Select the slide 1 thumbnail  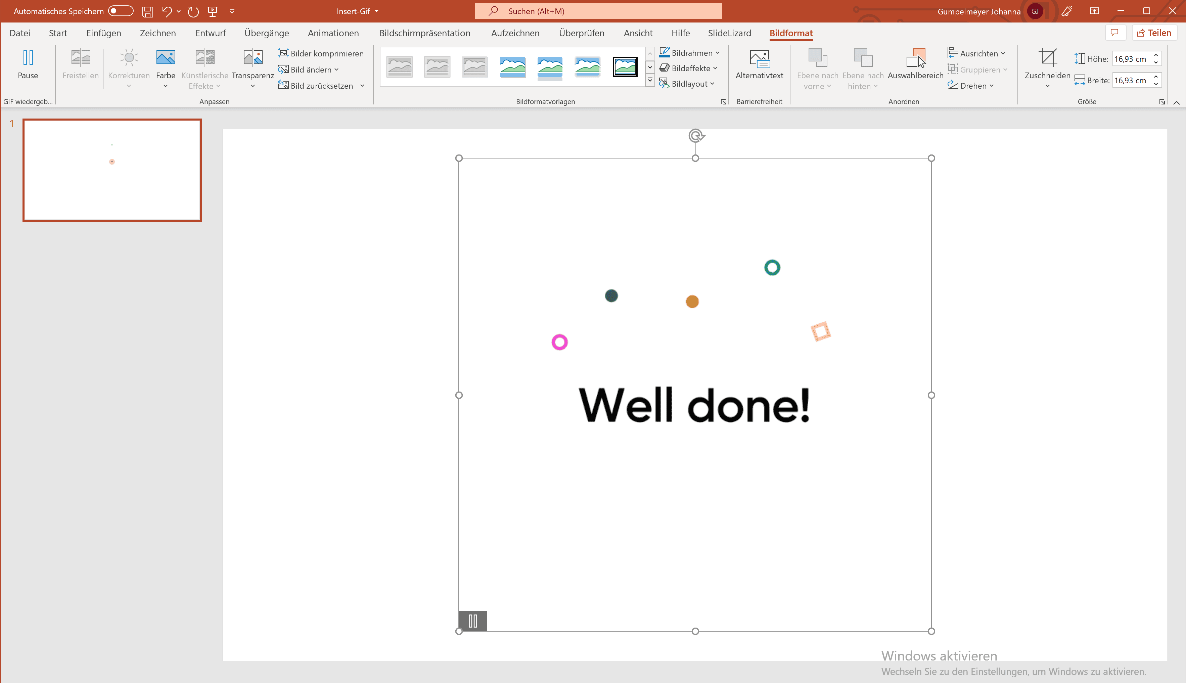click(x=112, y=170)
